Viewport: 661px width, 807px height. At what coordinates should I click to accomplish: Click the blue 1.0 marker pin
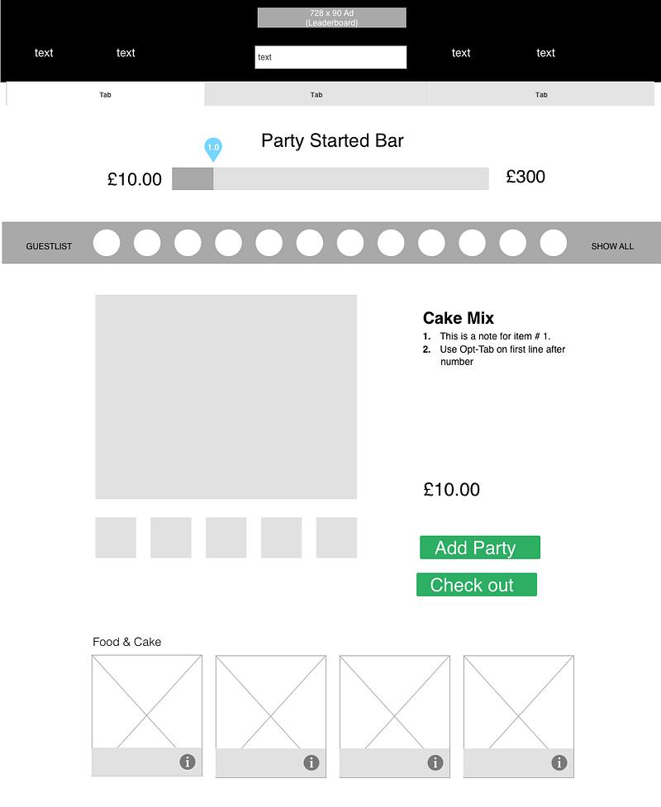213,149
